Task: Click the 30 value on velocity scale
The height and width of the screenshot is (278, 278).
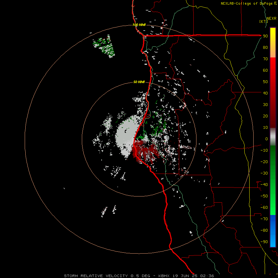Action: tap(265, 105)
